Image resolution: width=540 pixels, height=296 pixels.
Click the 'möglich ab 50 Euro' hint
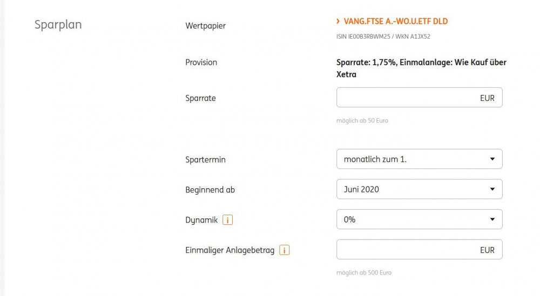362,121
